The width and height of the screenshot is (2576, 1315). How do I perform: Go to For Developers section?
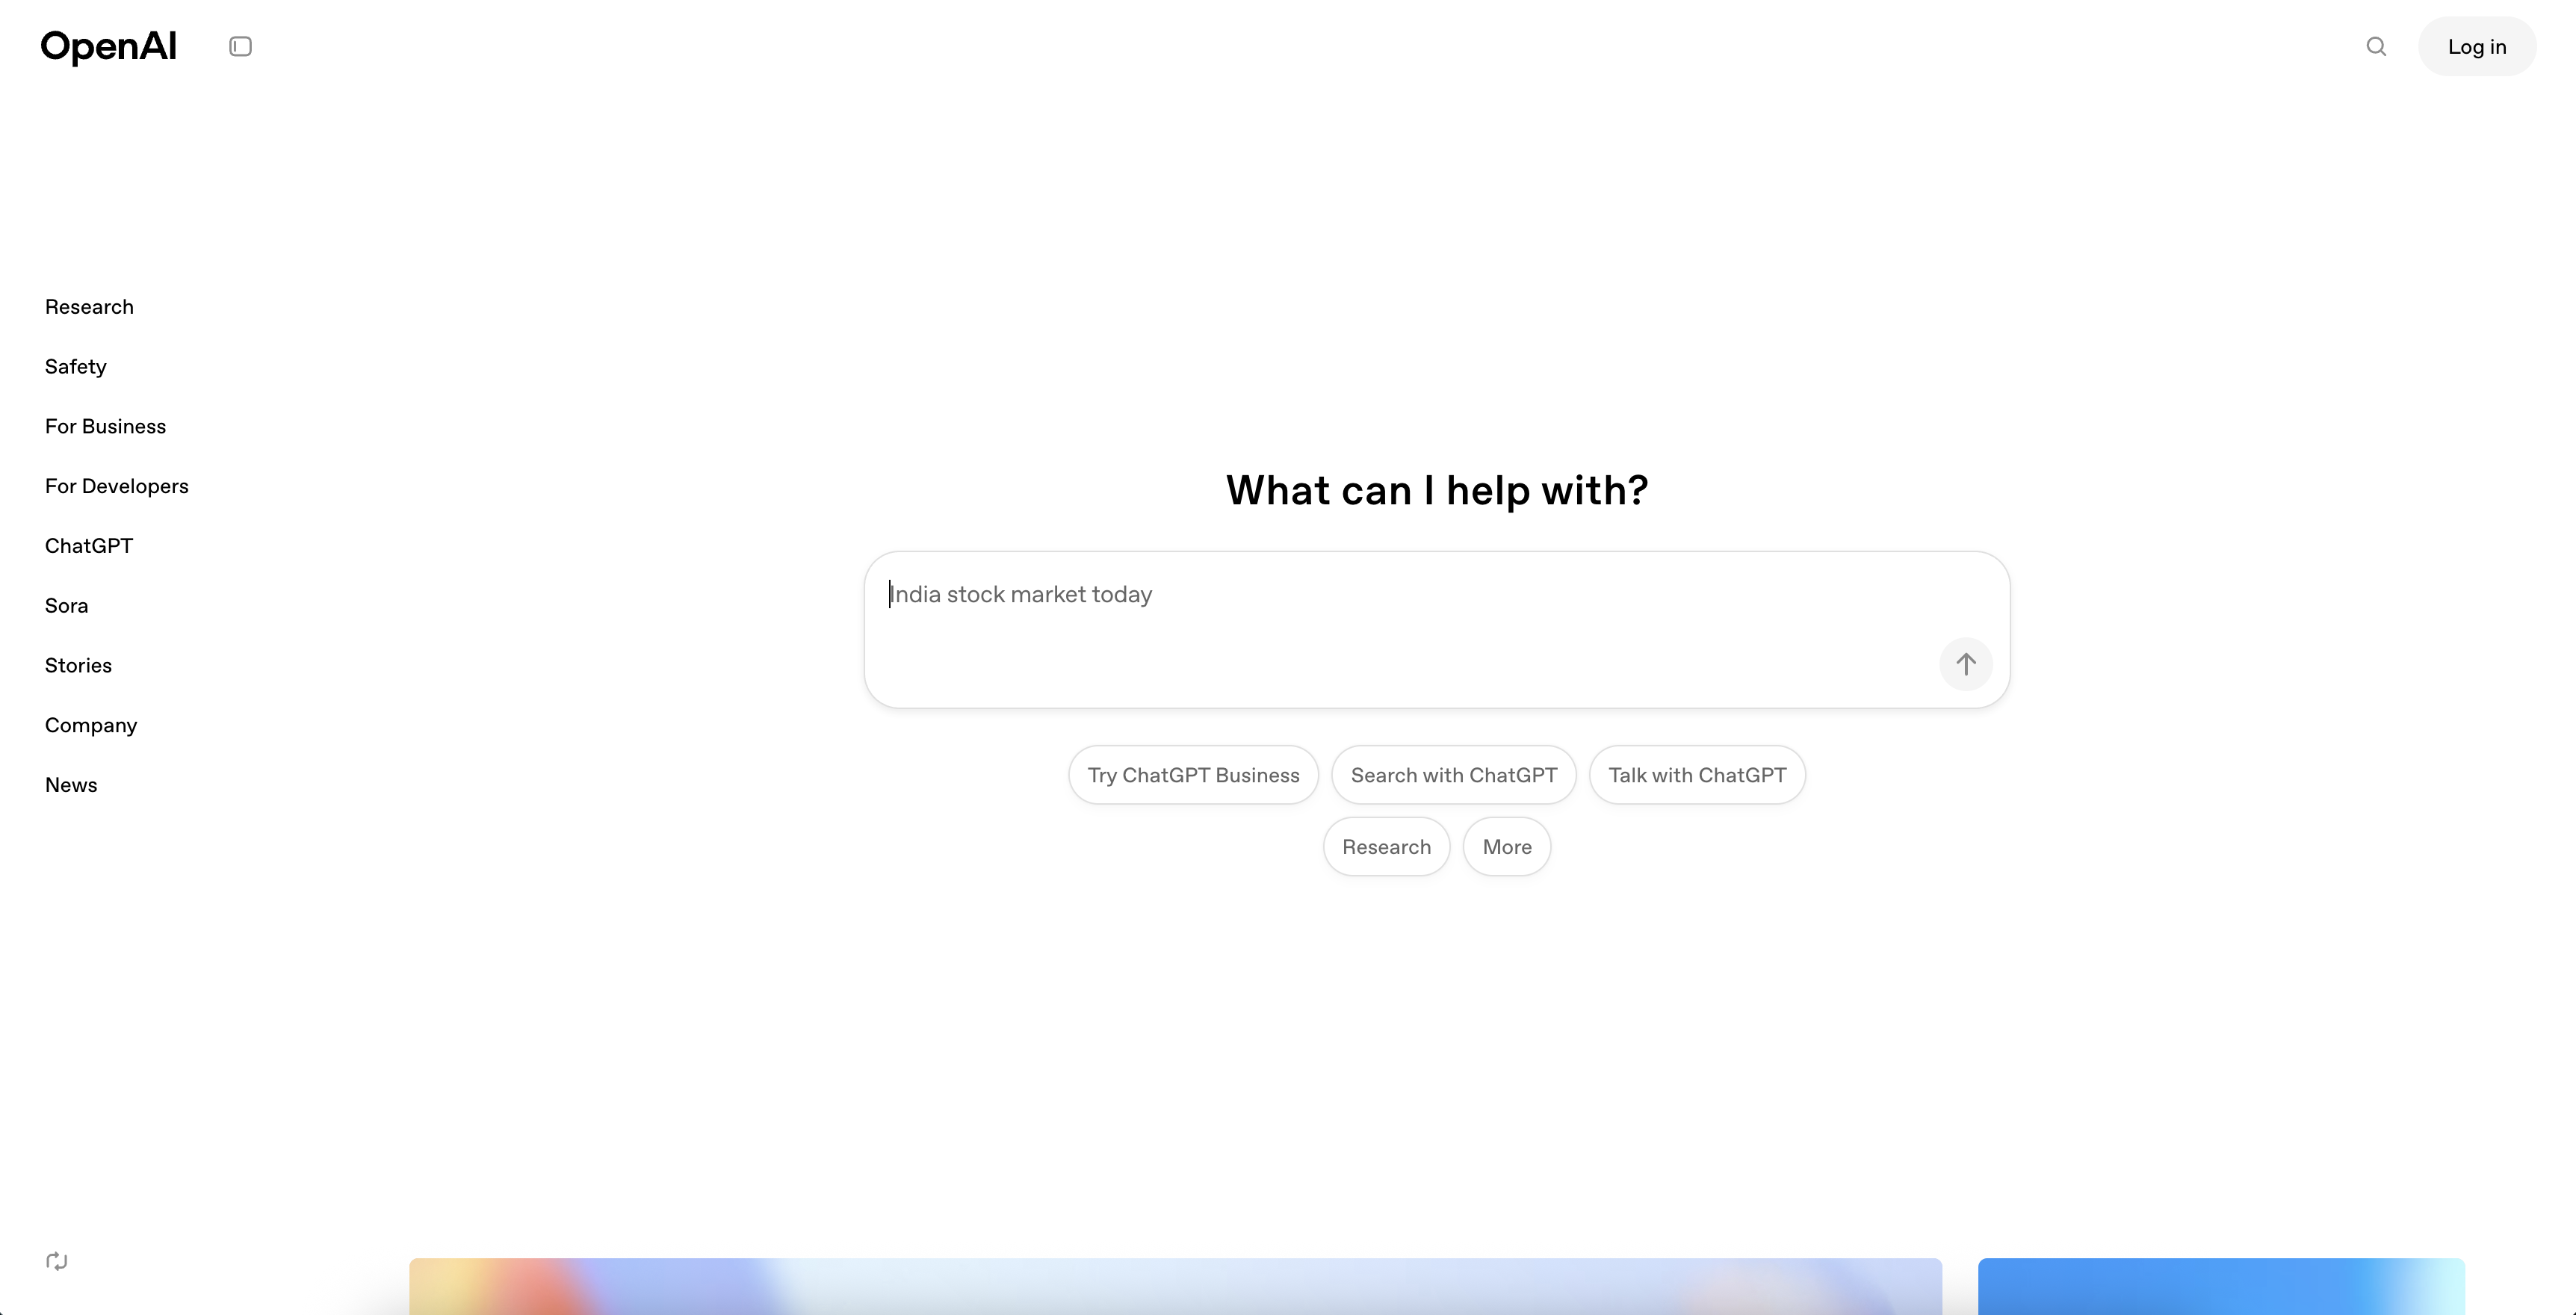(116, 487)
